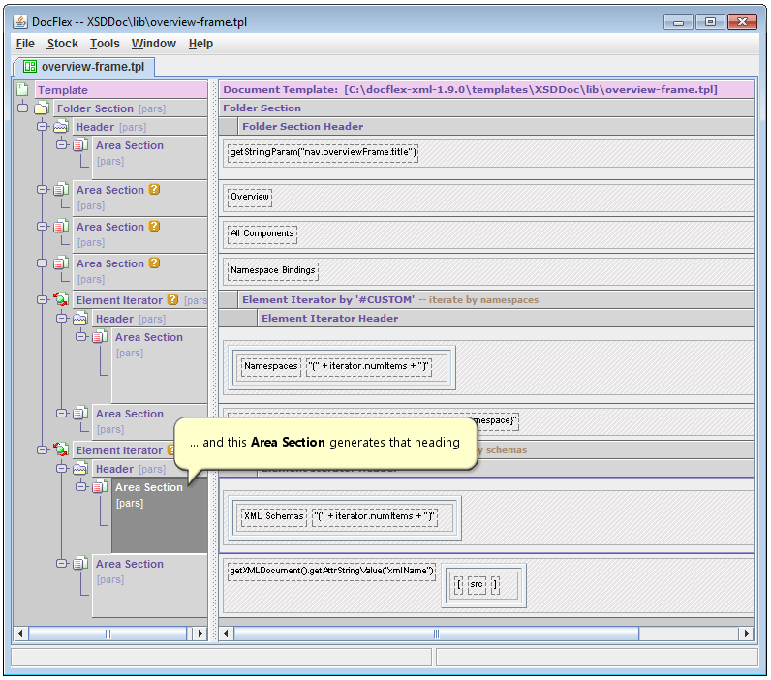Select the getStringParam formula field
The height and width of the screenshot is (680, 771).
322,152
